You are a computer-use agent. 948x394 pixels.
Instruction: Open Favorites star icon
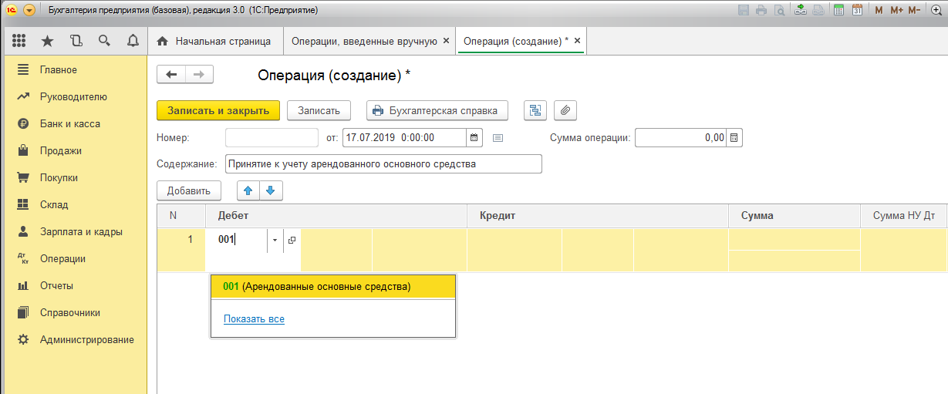(48, 41)
